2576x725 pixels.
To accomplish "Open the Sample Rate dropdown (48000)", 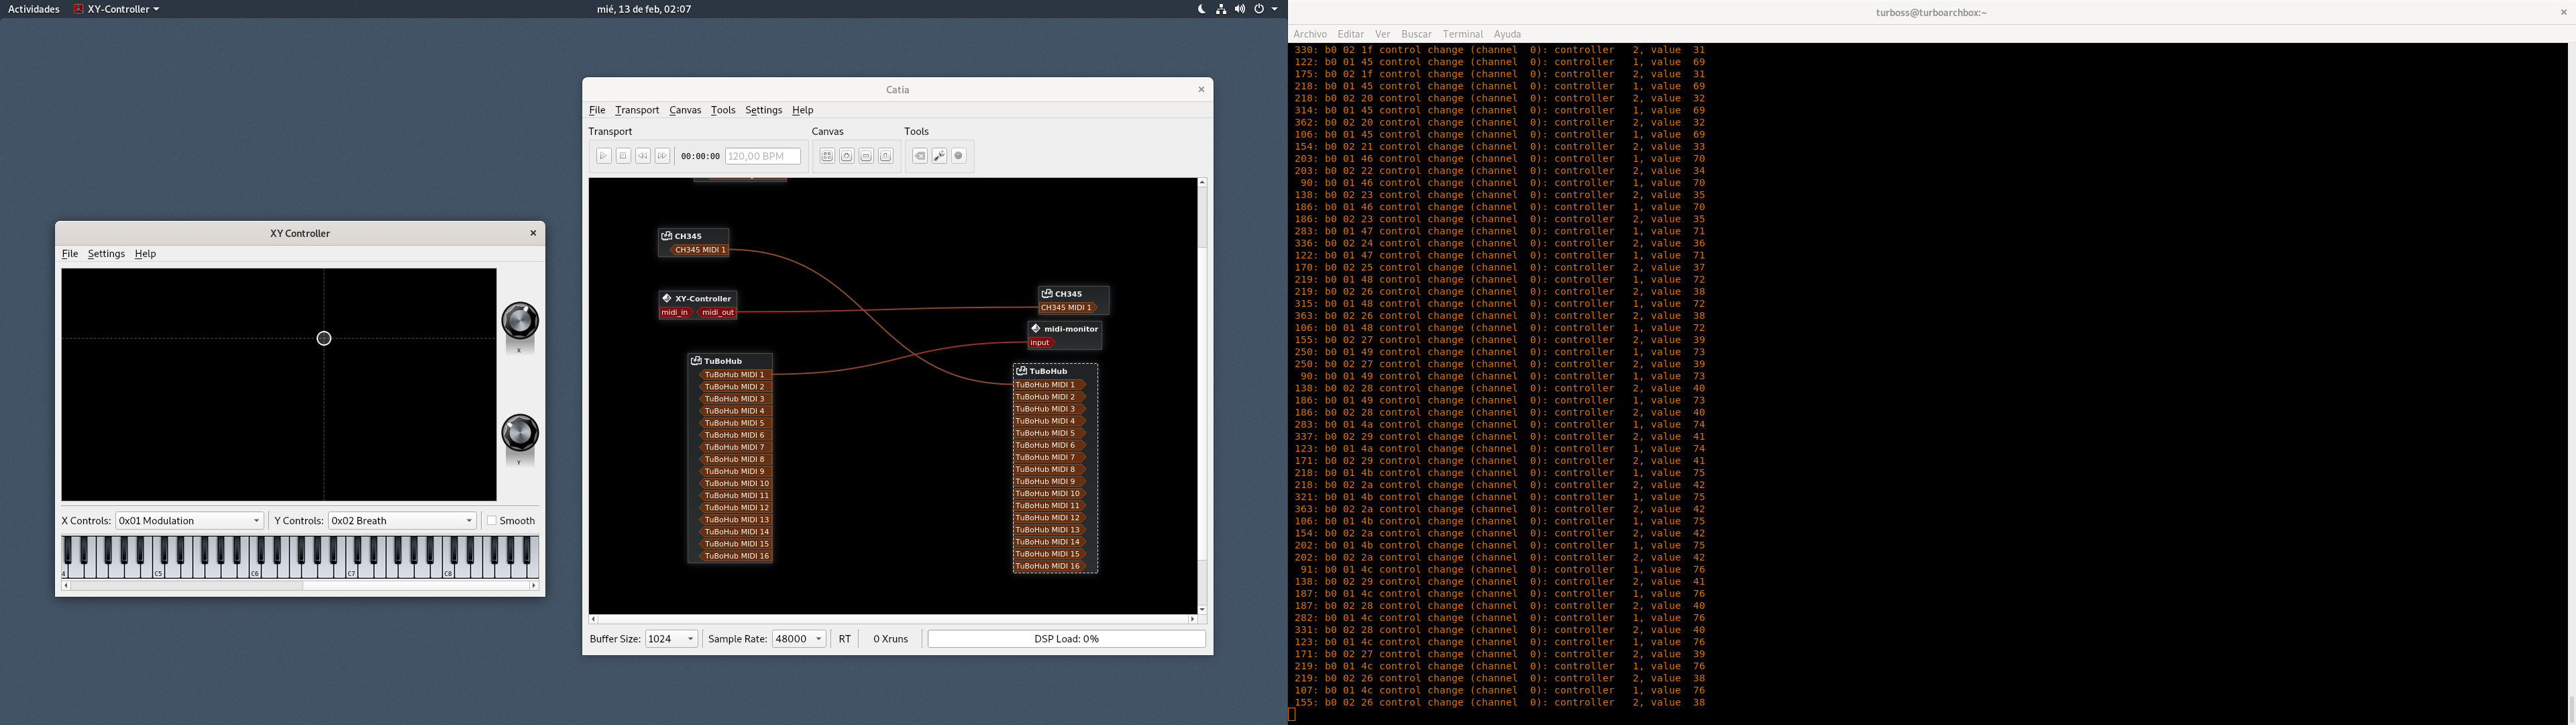I will tap(799, 639).
